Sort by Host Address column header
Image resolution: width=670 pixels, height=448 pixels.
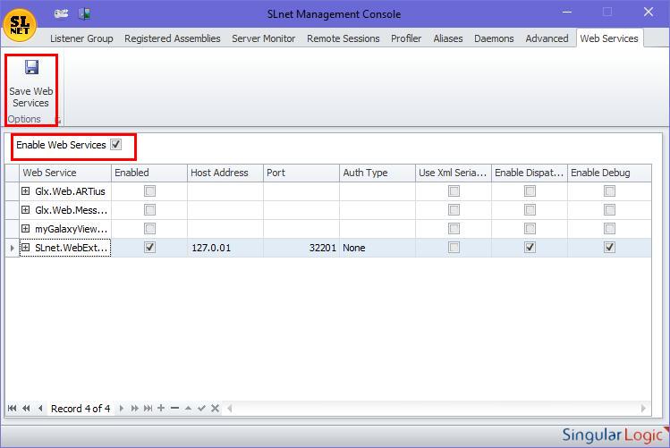pyautogui.click(x=225, y=173)
